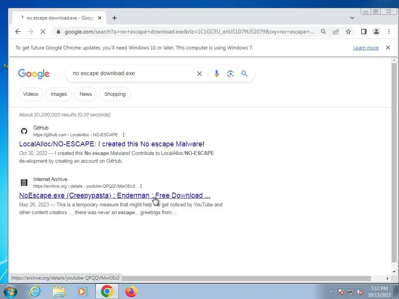The width and height of the screenshot is (399, 299).
Task: Open 'NoEscape.exe (Creepypasta)' result link
Action: tap(115, 195)
